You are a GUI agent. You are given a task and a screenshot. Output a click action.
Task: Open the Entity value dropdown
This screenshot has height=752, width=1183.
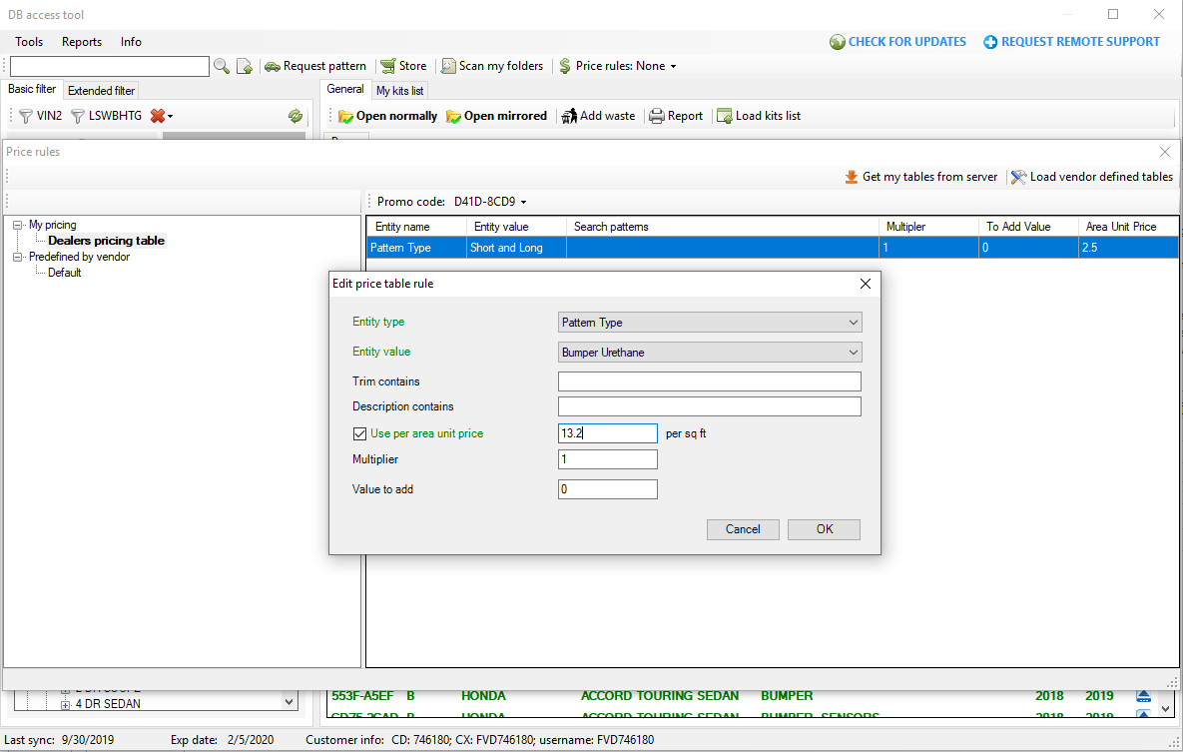(x=709, y=353)
